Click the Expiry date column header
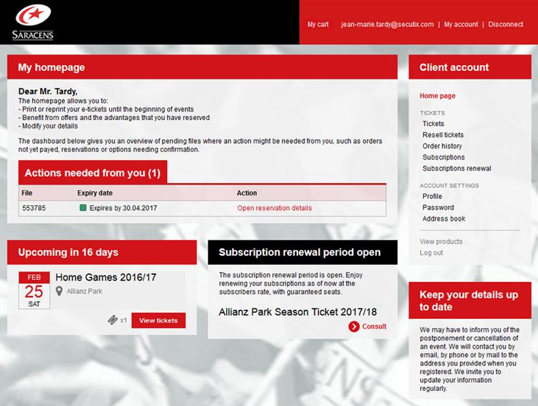538x406 pixels. (95, 193)
